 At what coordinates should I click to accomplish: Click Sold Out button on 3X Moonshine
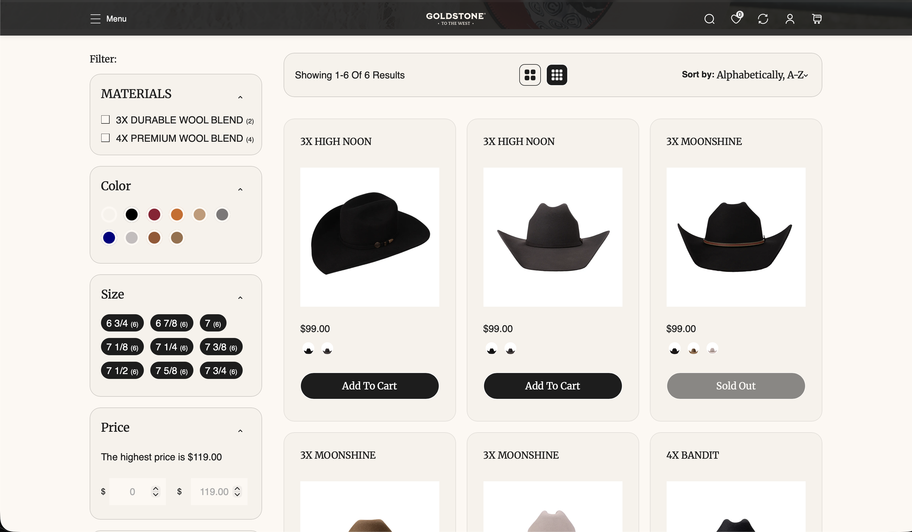pos(736,386)
